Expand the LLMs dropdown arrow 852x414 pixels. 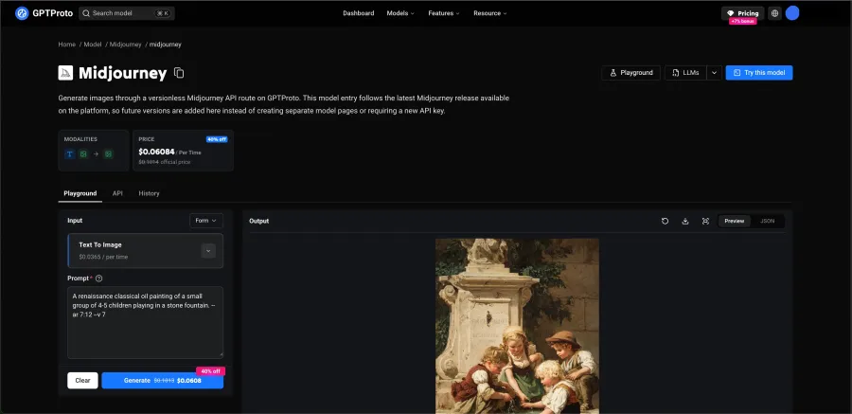(x=714, y=72)
